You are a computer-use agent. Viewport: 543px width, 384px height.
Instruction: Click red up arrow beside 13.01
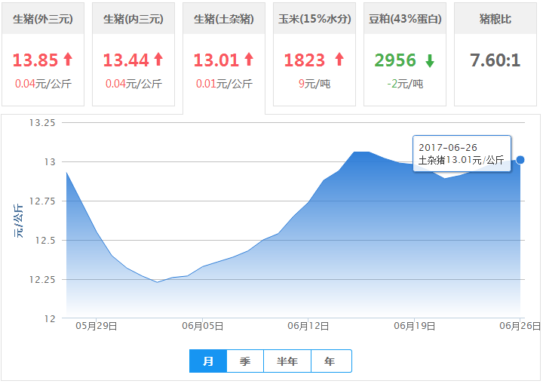coord(249,60)
